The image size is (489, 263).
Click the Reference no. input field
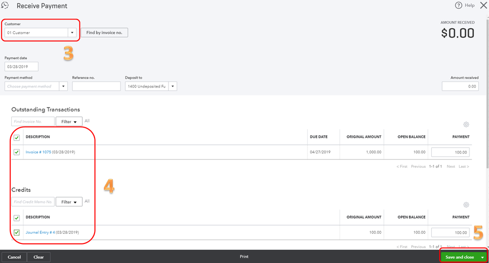point(97,86)
